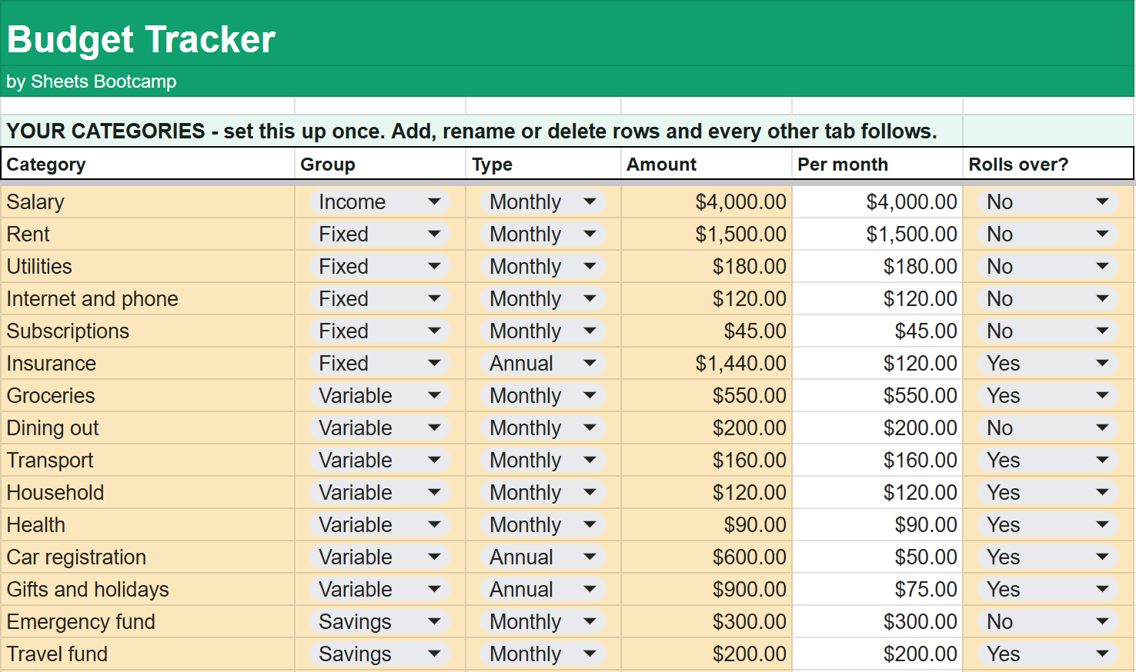Screen dimensions: 1136x672
Task: Select the Insurance amount $1,440.00 cell
Action: coord(707,363)
